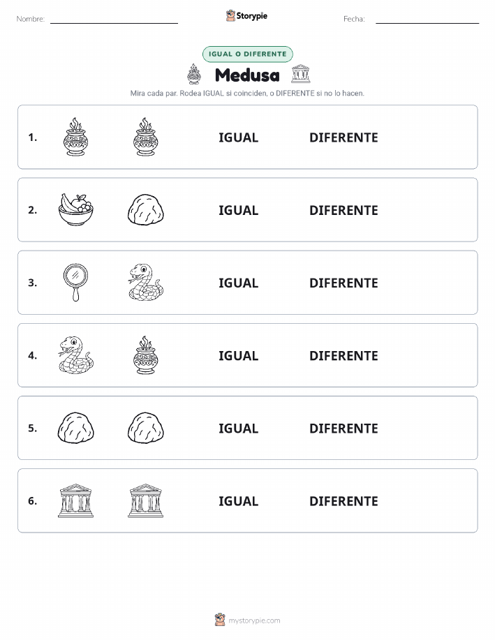Select DIFERENTE for row 3
The height and width of the screenshot is (640, 495).
(x=343, y=283)
